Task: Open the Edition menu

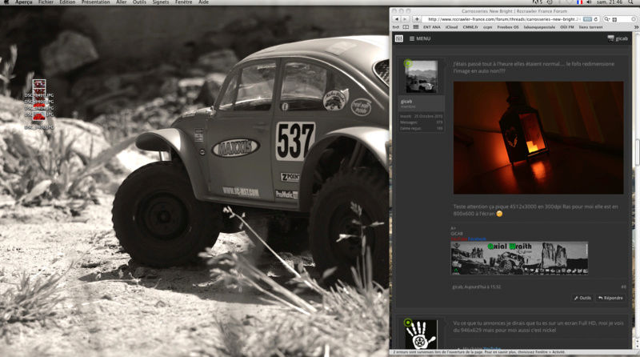Action: click(x=67, y=2)
